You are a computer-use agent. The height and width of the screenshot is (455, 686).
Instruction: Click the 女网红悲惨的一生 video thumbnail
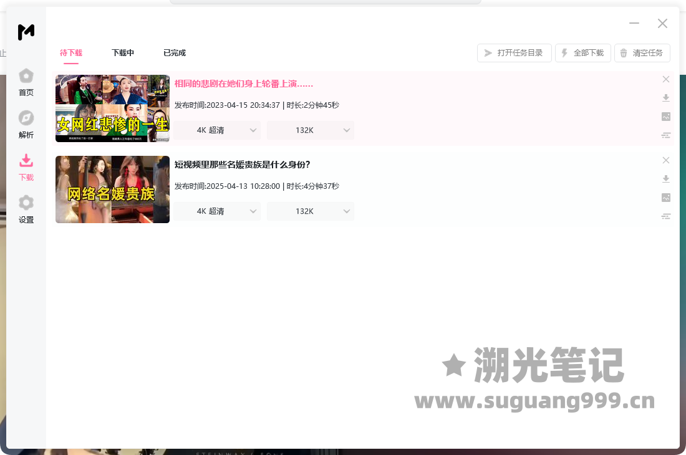click(x=112, y=108)
